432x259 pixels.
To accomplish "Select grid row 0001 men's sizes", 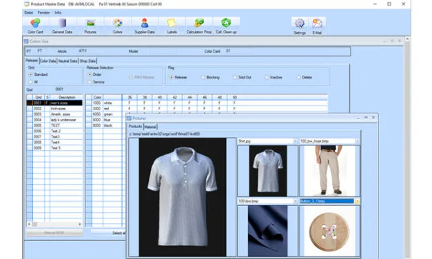I will (54, 103).
